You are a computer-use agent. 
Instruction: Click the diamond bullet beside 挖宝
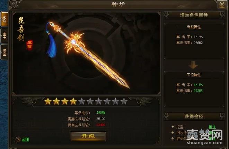pos(173,127)
